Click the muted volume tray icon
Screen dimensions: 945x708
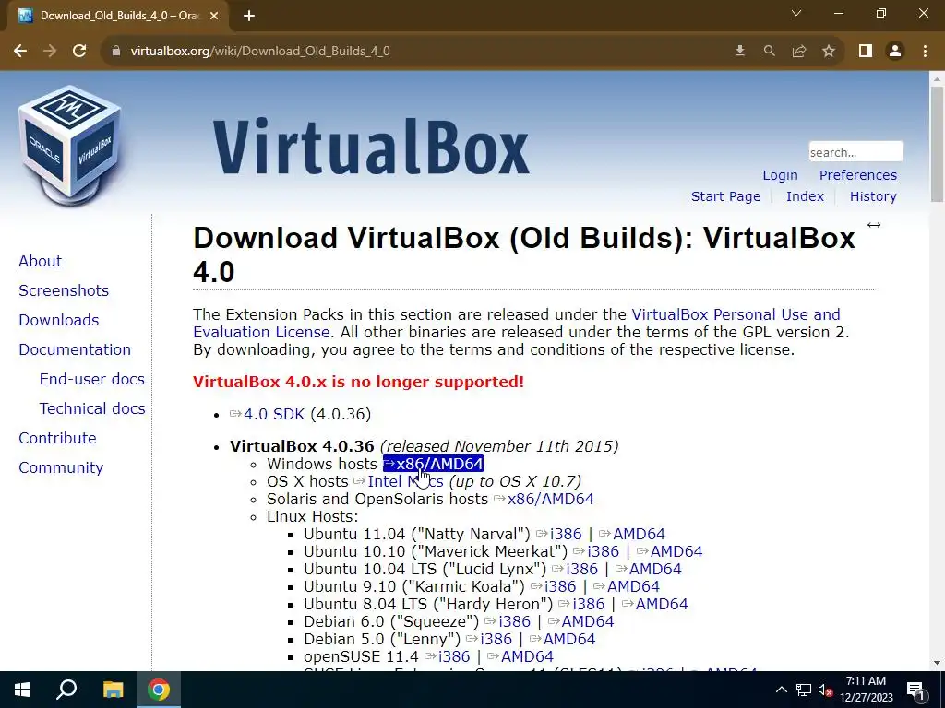coord(825,690)
